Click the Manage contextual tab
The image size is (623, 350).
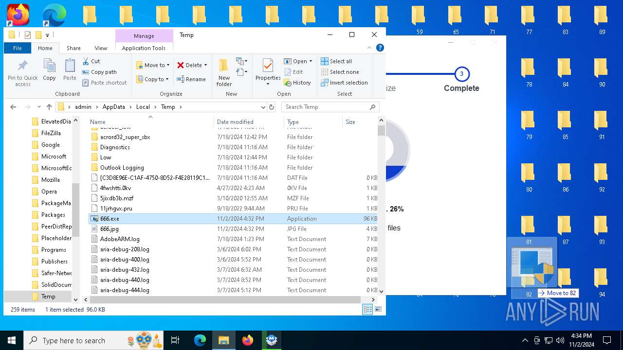click(144, 36)
